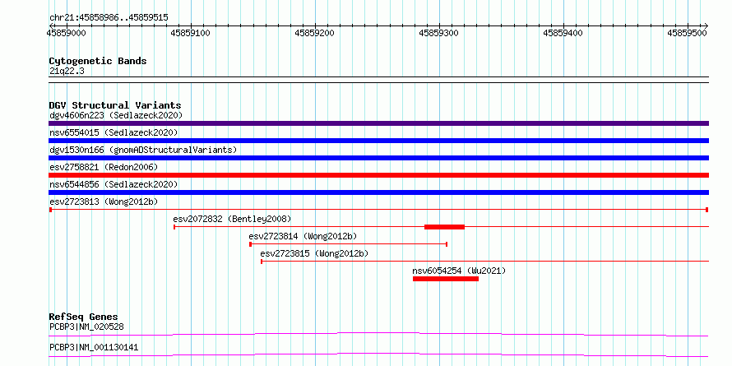Click the DGV Structural Variants track title

pyautogui.click(x=115, y=105)
